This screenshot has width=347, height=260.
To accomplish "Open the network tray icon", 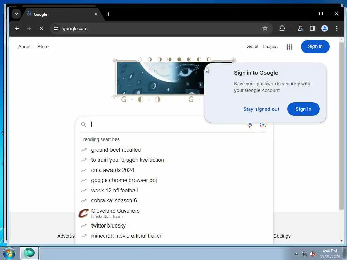I will coord(305,254).
